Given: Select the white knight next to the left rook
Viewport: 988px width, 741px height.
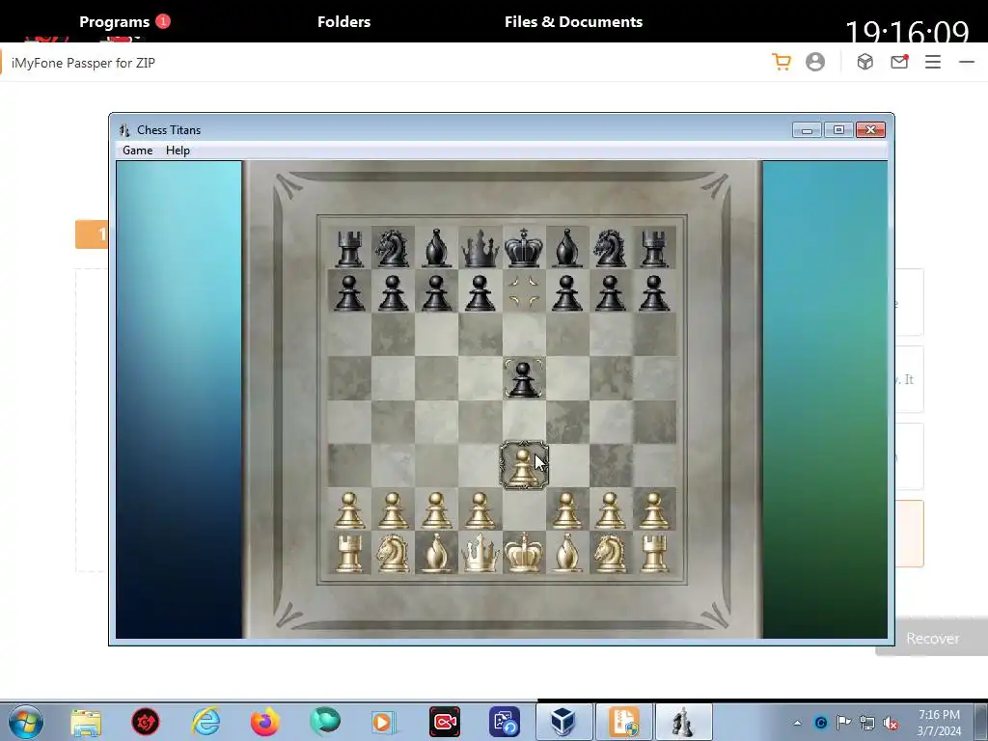Looking at the screenshot, I should [393, 553].
